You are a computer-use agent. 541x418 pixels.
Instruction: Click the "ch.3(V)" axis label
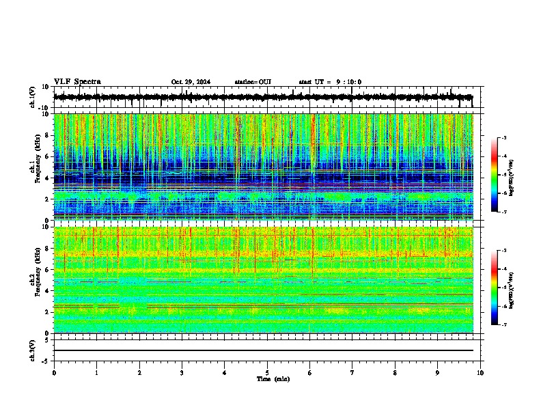33,350
